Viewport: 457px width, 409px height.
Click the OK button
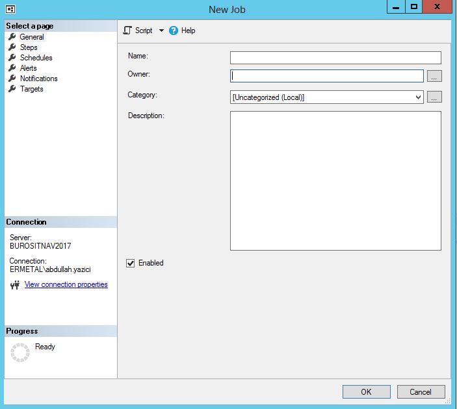tap(366, 392)
